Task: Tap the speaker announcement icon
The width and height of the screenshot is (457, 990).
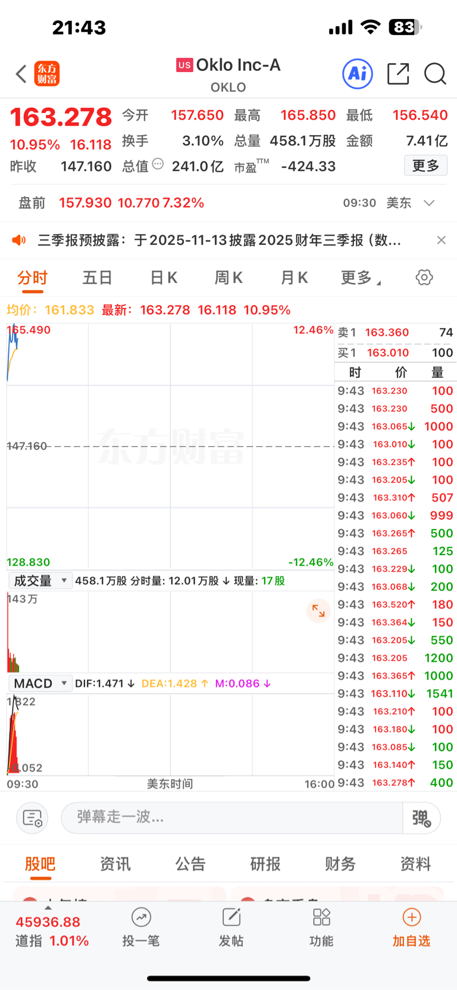Action: 19,240
